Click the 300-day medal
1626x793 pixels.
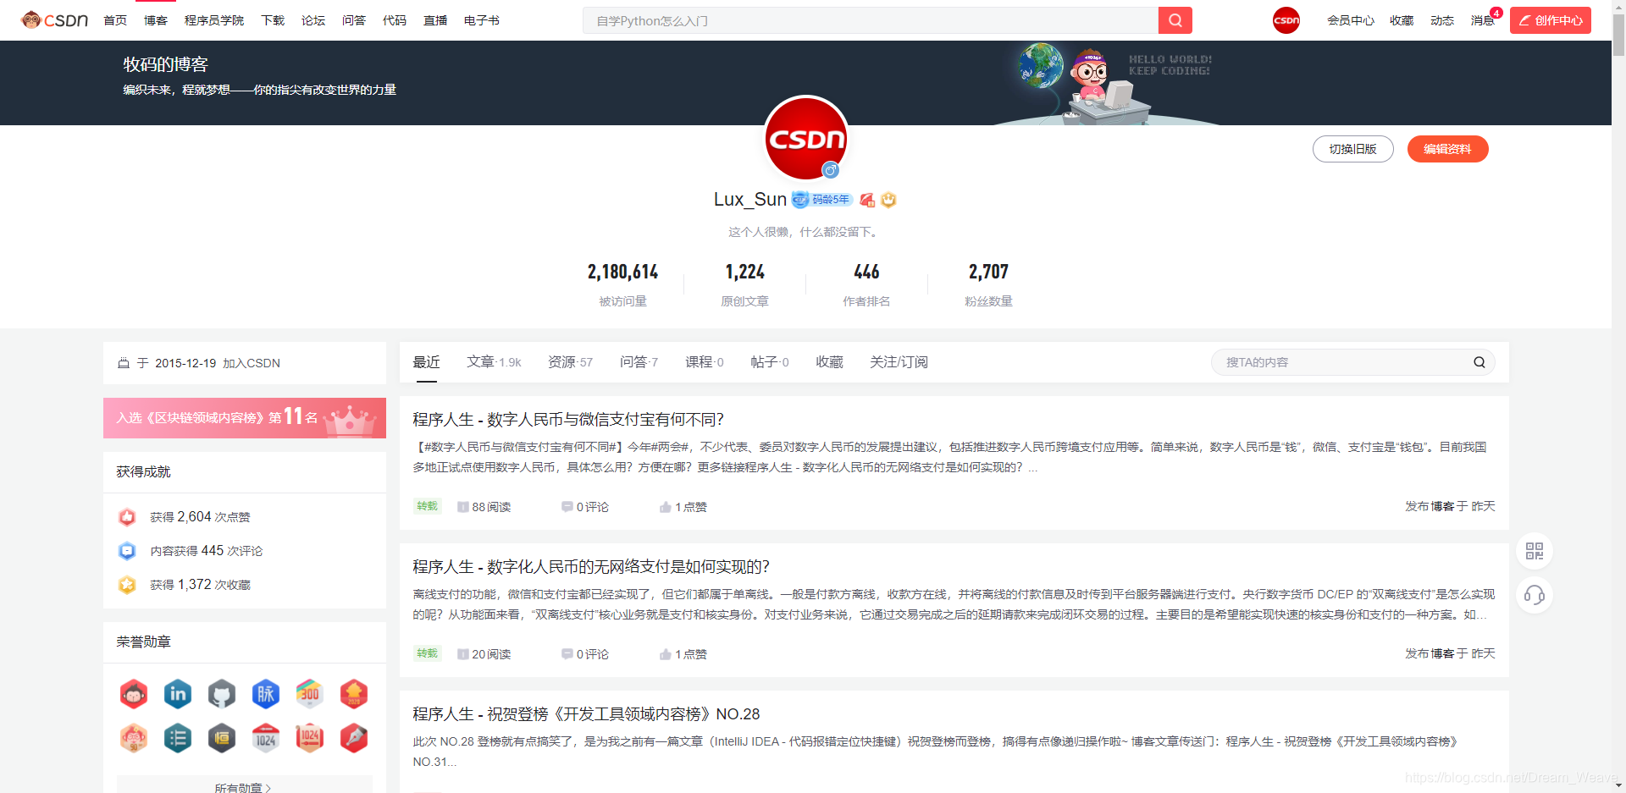coord(310,694)
